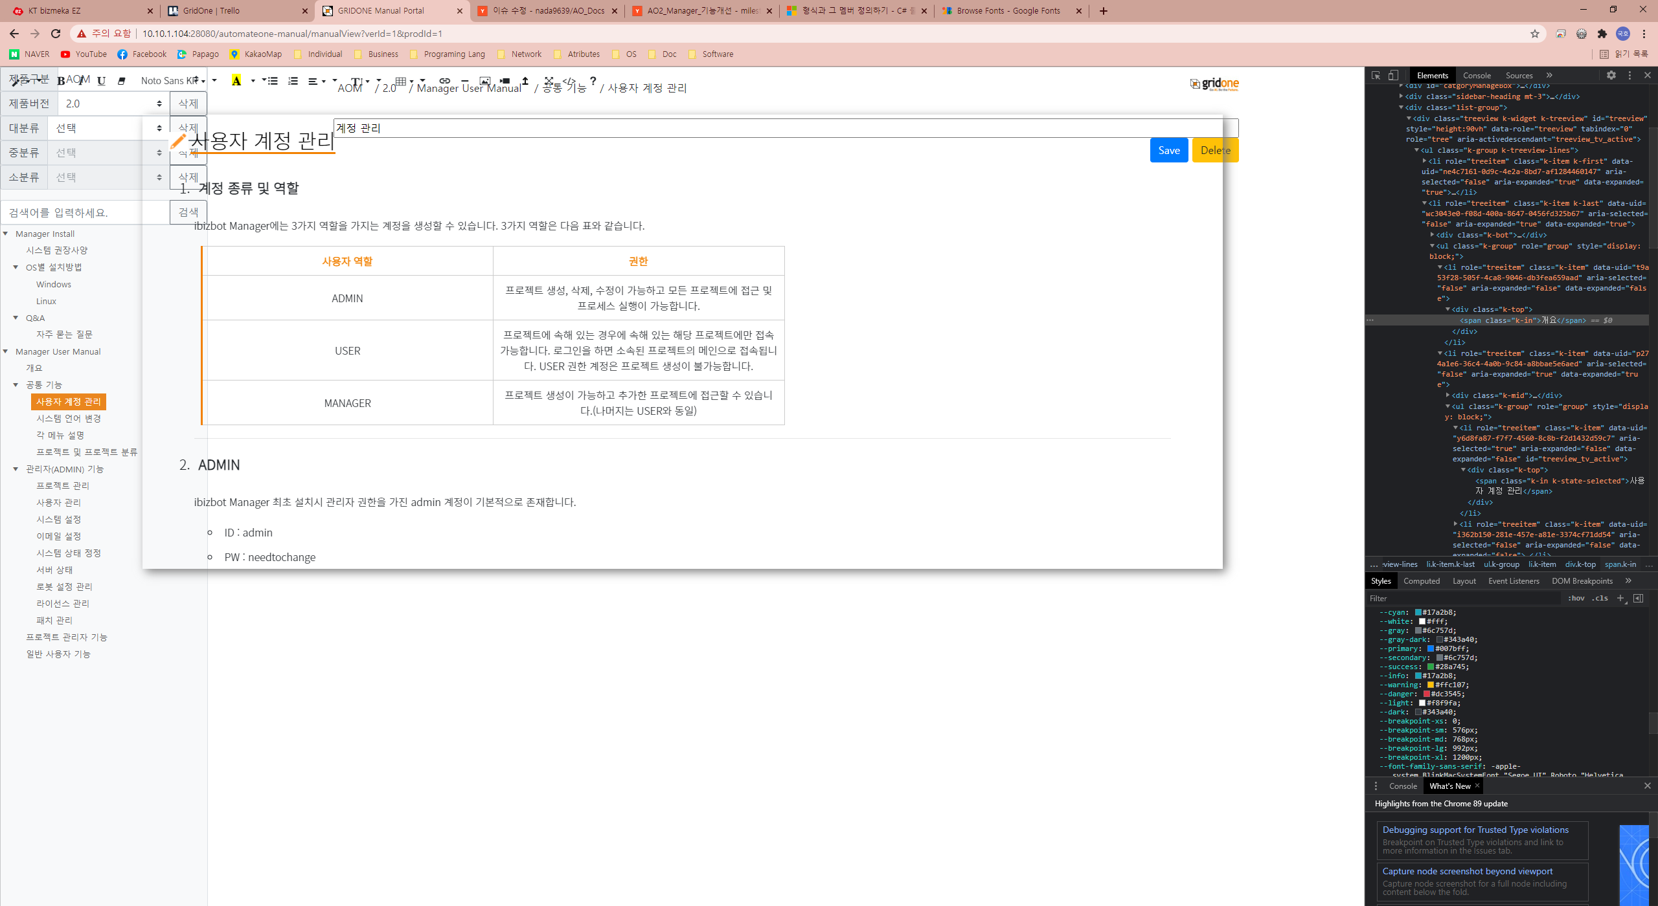The image size is (1658, 906).
Task: Click the yellow highlighted font color icon
Action: tap(236, 81)
